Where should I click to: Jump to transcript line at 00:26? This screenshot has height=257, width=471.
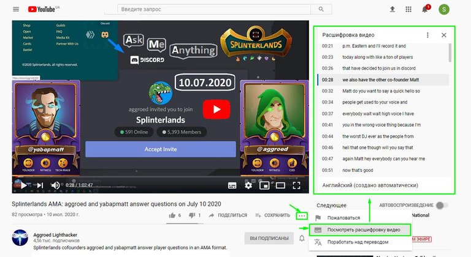click(x=383, y=69)
